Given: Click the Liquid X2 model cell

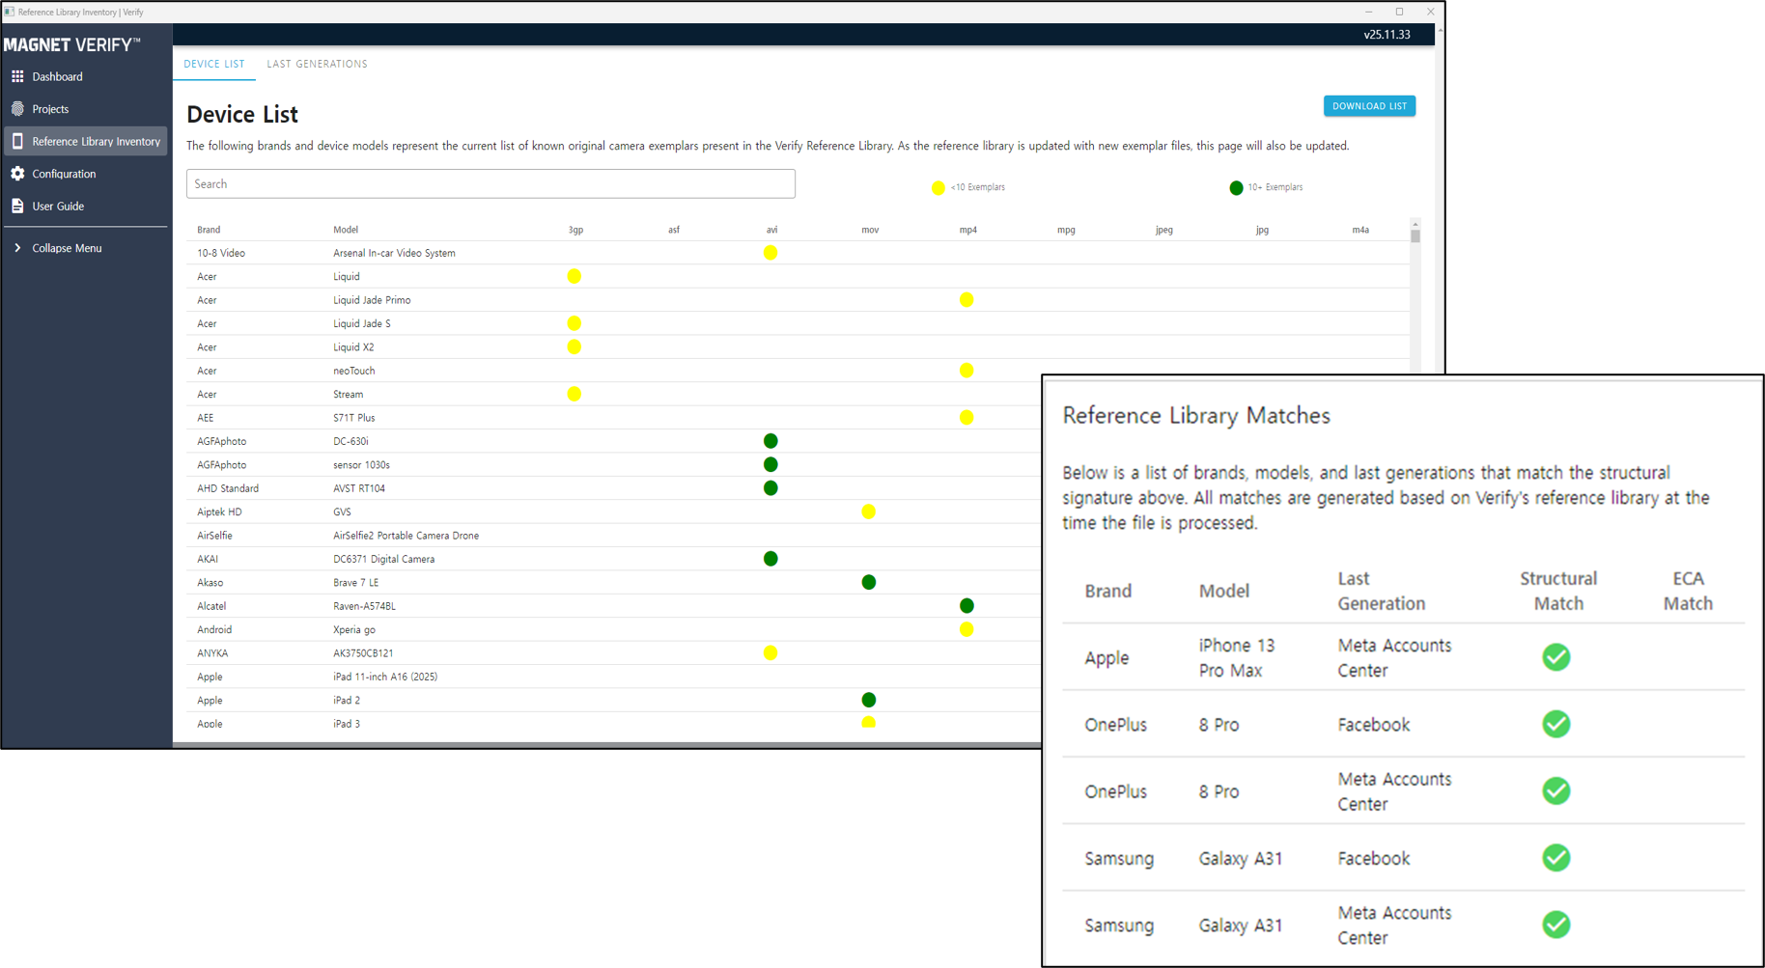Looking at the screenshot, I should [x=353, y=347].
